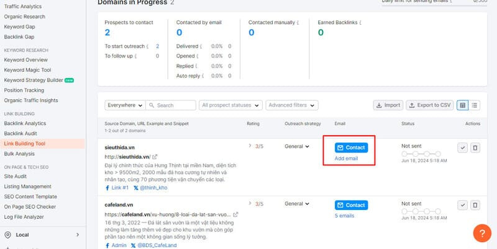Change sieuthida.vn outreach strategy General dropdown
This screenshot has width=497, height=249.
[297, 146]
